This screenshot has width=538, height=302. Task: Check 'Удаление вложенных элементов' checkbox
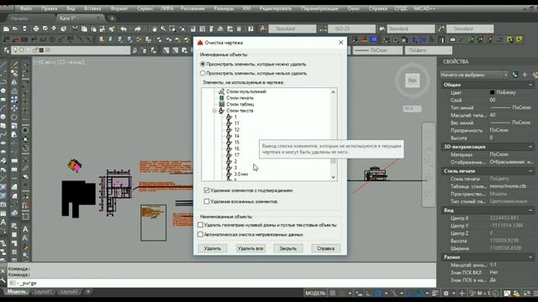click(x=207, y=201)
